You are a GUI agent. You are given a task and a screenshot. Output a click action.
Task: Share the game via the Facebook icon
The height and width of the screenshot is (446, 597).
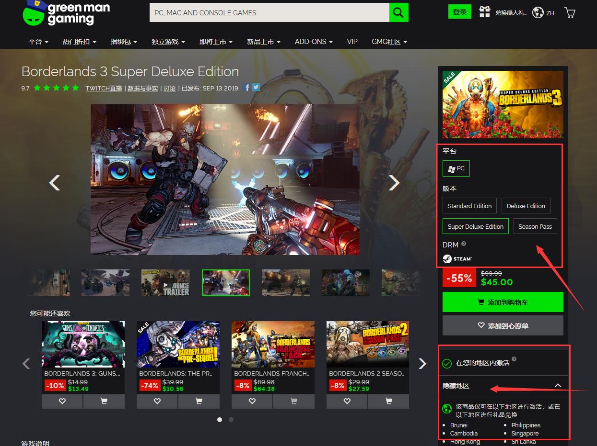click(246, 88)
